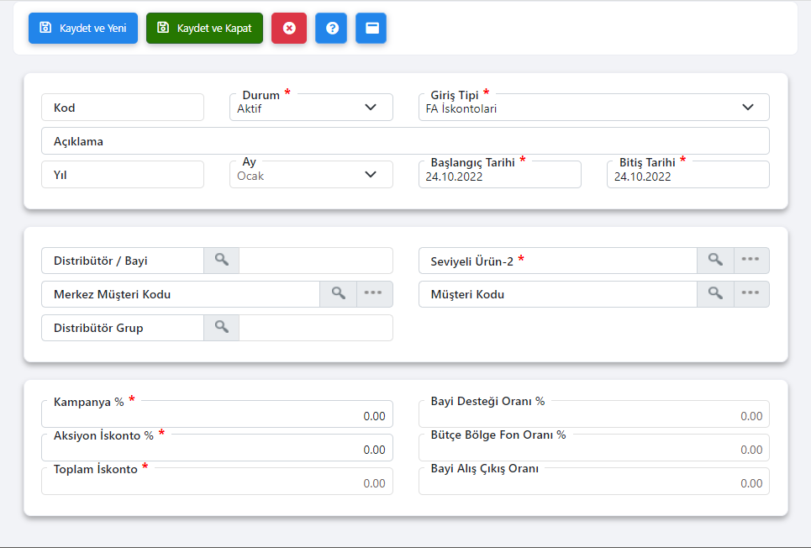The height and width of the screenshot is (548, 811).
Task: Open help with the question mark icon
Action: pyautogui.click(x=331, y=28)
